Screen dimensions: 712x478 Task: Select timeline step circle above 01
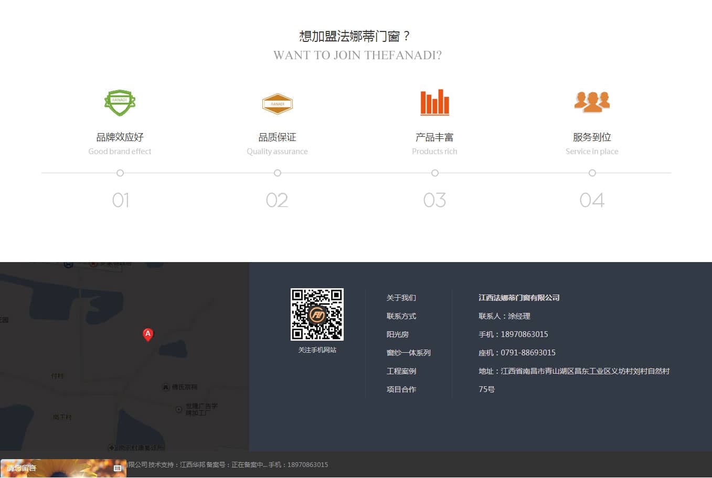(x=120, y=173)
